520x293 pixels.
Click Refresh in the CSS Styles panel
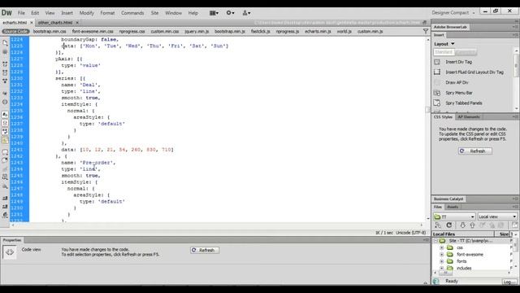pyautogui.click(x=475, y=151)
